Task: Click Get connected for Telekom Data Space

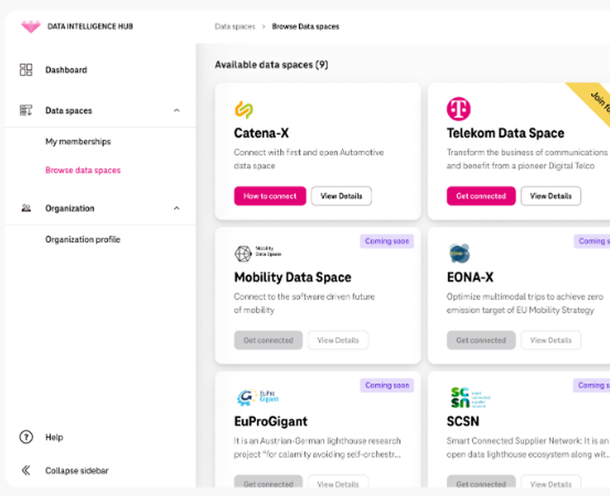Action: tap(481, 196)
